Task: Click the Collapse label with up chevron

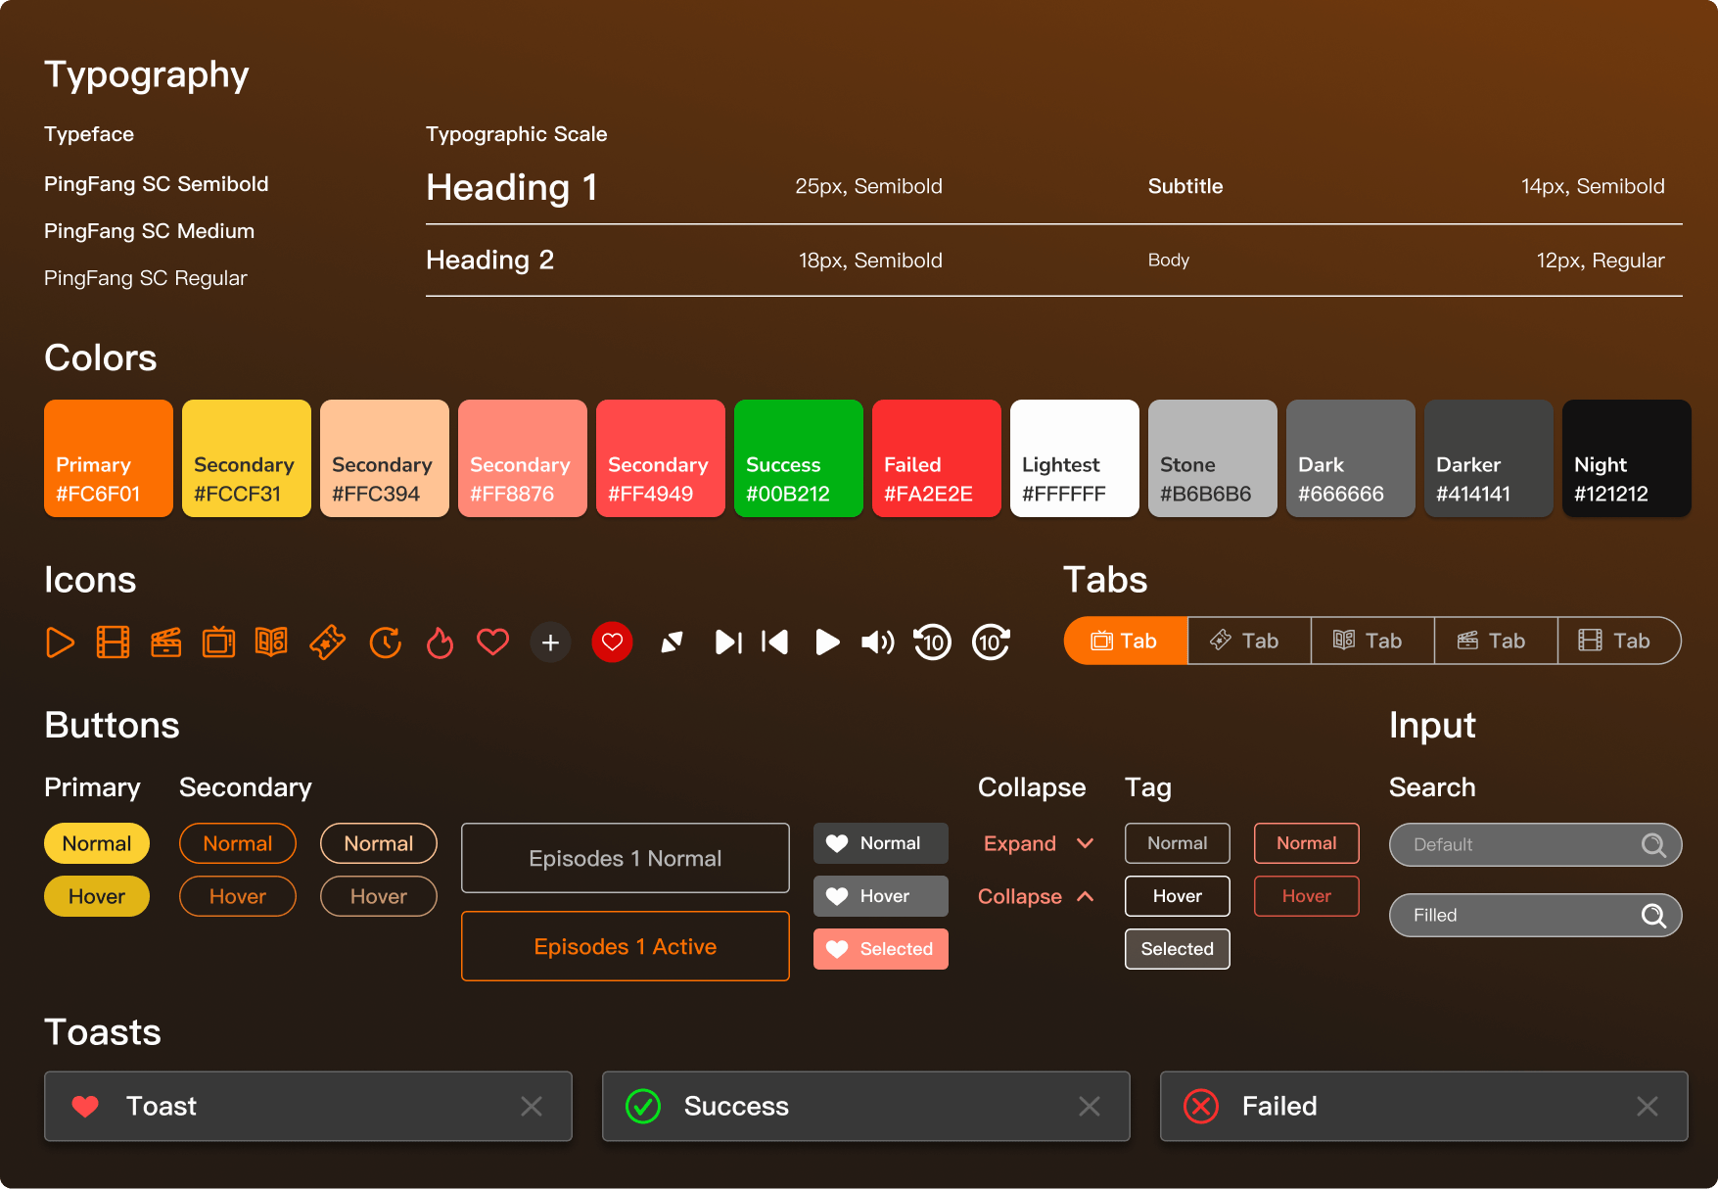Action: [x=1036, y=896]
